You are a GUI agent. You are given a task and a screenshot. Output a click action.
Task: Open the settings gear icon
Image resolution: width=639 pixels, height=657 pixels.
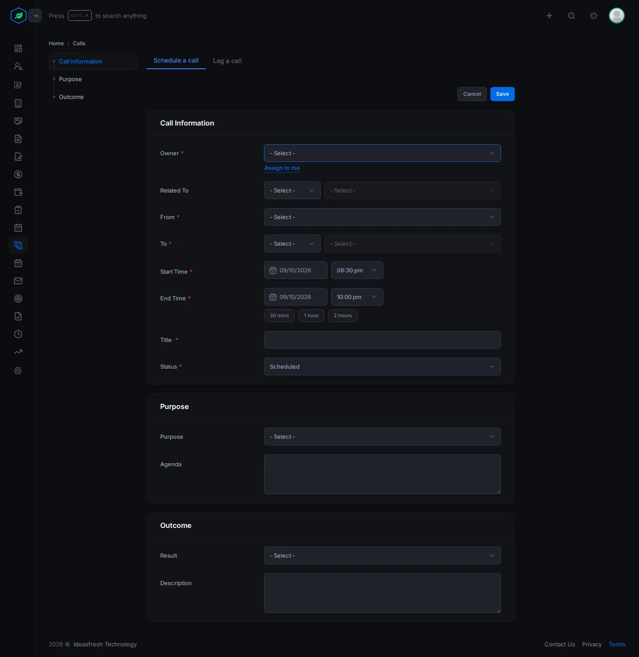pyautogui.click(x=18, y=370)
